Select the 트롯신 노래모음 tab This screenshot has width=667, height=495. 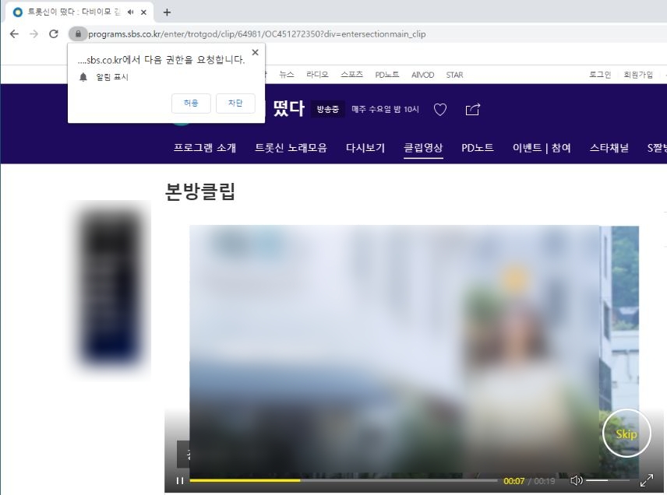291,148
